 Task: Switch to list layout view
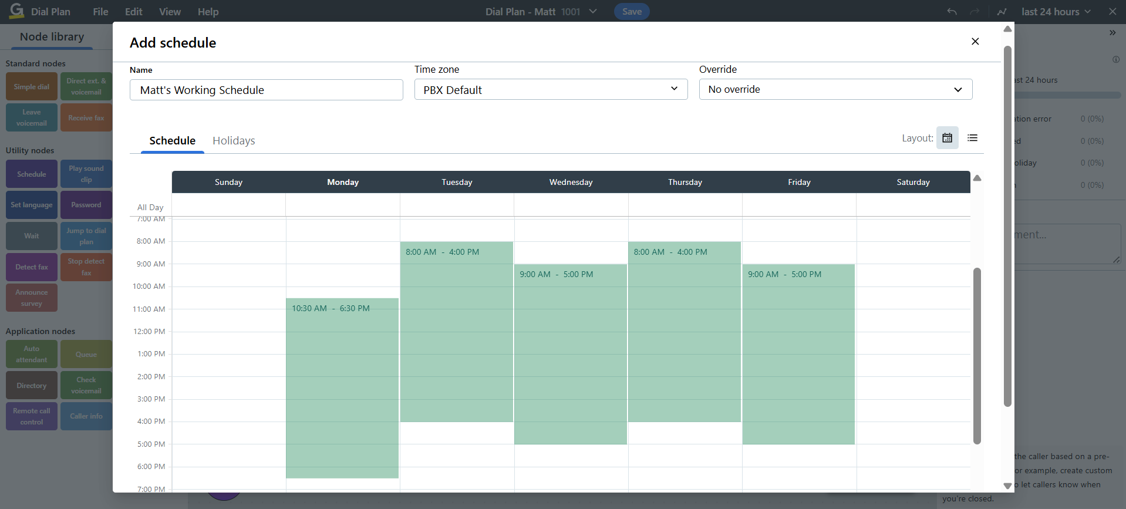972,138
